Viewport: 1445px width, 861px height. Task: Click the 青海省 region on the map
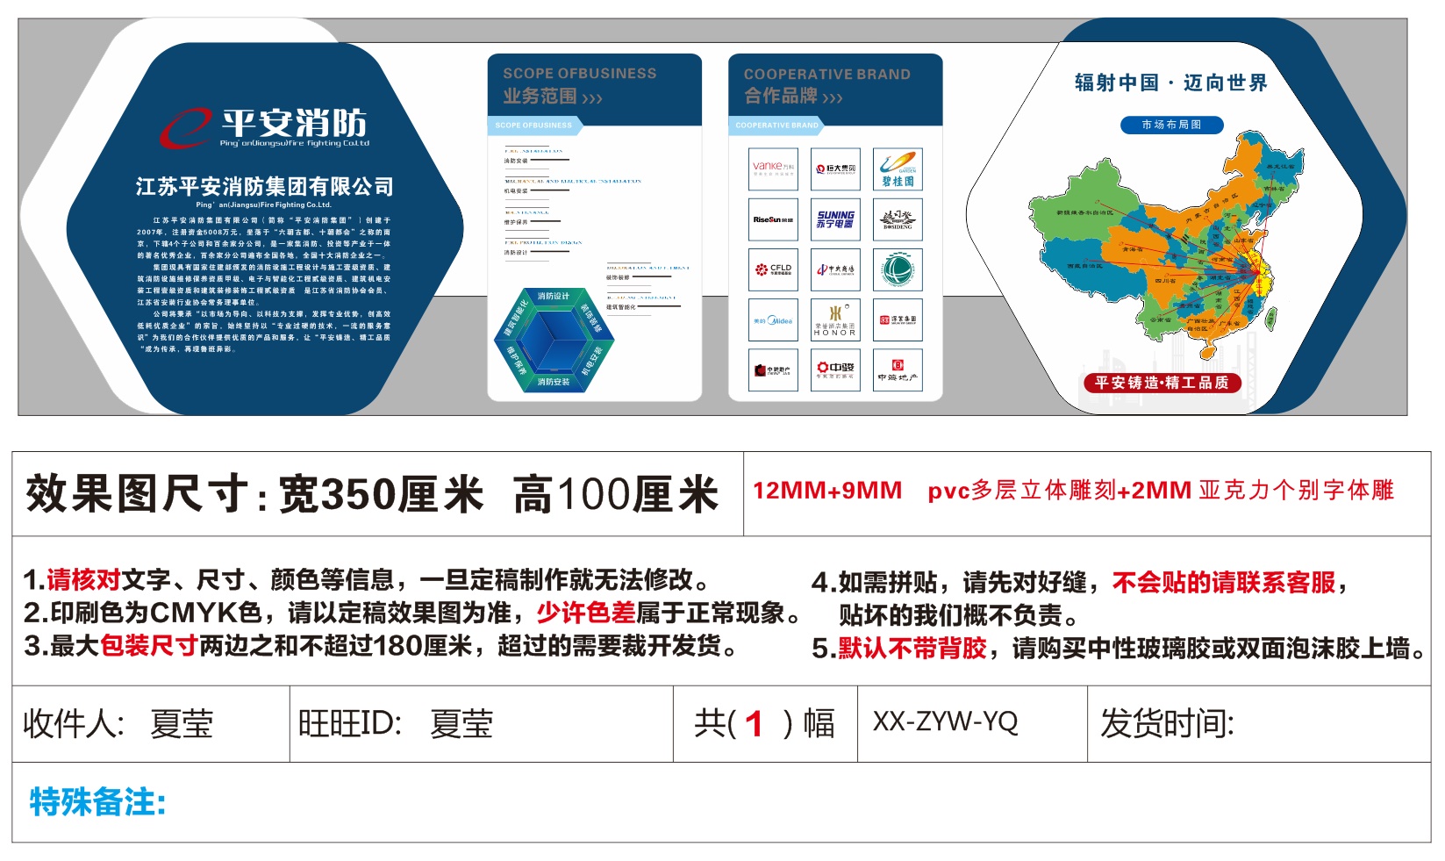tap(1133, 250)
